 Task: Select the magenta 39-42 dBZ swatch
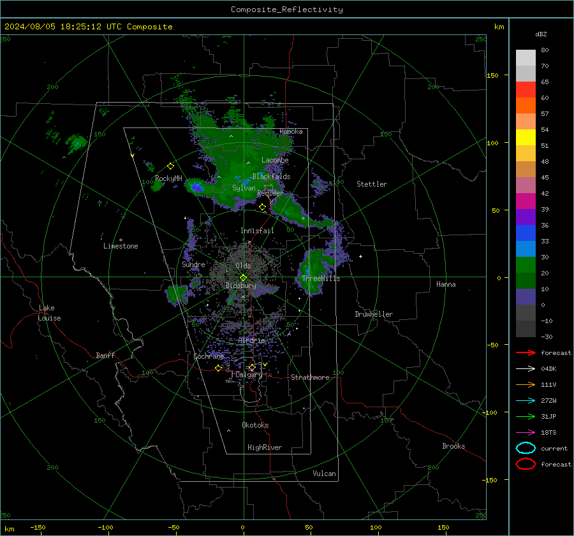pos(526,201)
